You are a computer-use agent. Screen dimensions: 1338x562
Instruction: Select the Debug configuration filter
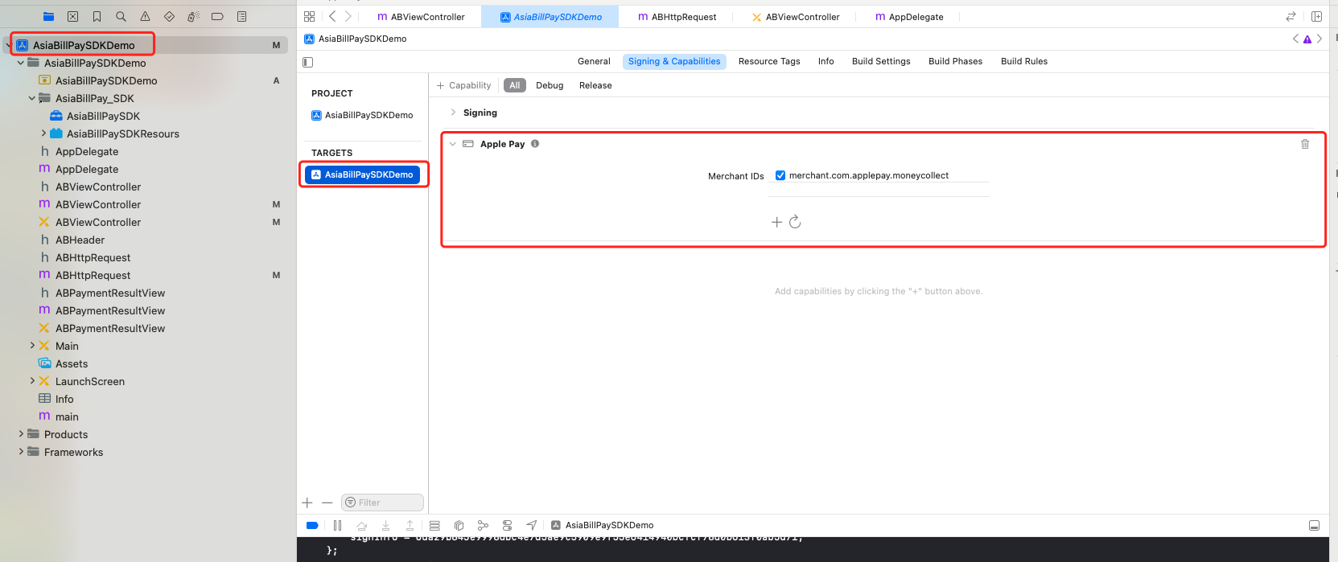tap(550, 85)
